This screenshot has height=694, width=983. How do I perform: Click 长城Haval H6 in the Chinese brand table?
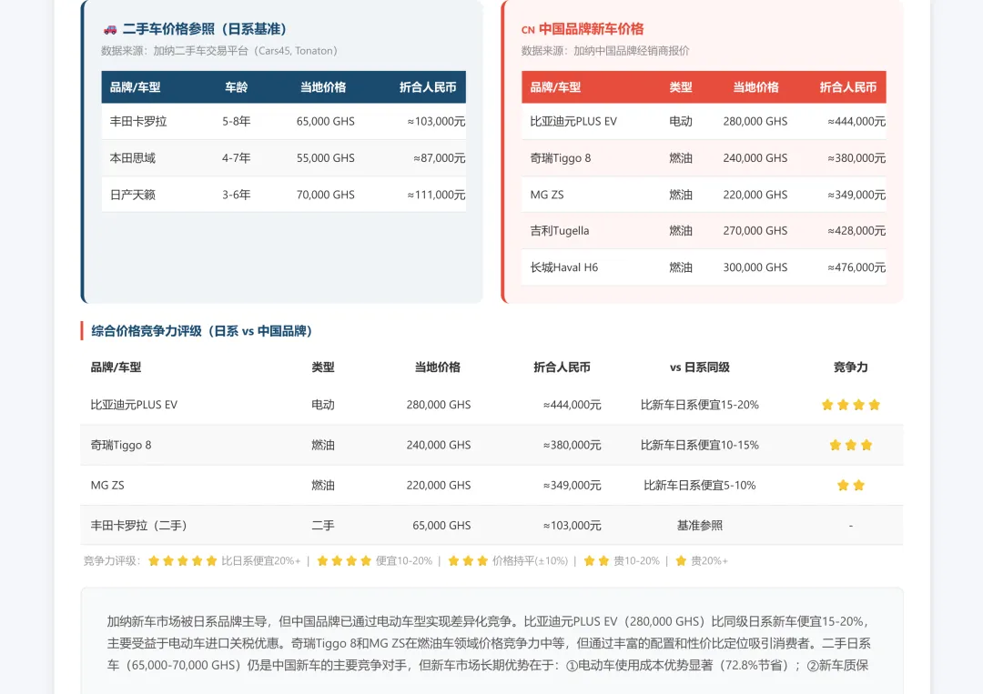click(x=563, y=267)
